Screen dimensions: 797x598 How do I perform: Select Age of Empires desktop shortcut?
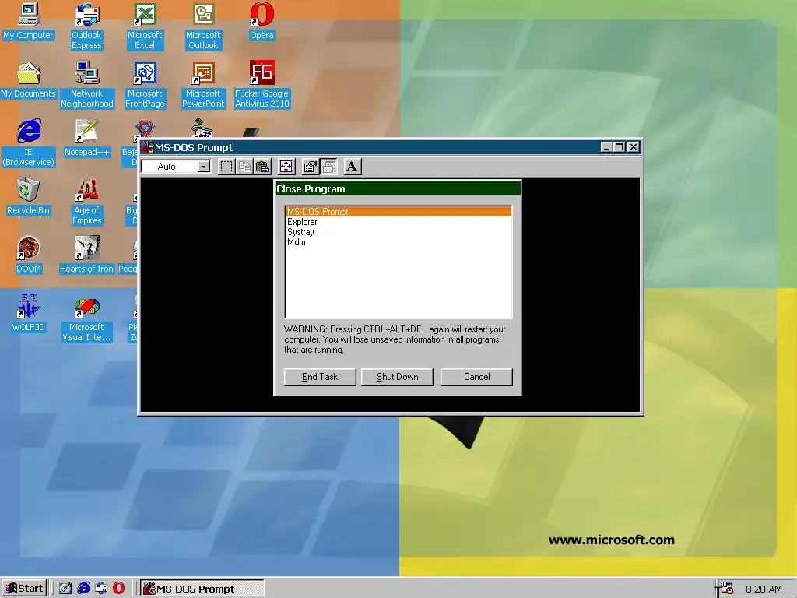click(x=86, y=202)
